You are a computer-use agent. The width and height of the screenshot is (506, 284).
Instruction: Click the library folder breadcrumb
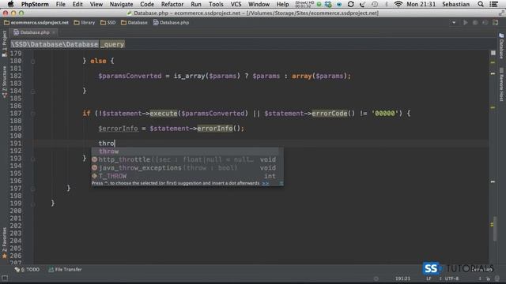pyautogui.click(x=85, y=23)
